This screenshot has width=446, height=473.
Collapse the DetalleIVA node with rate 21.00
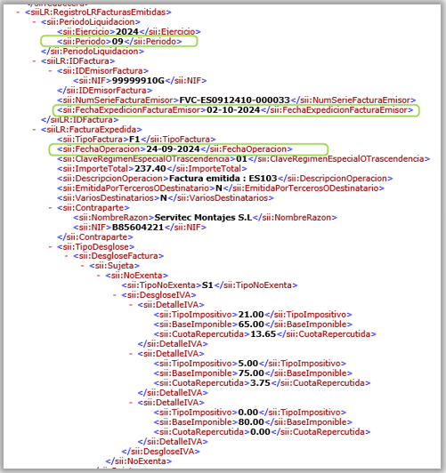coord(131,305)
